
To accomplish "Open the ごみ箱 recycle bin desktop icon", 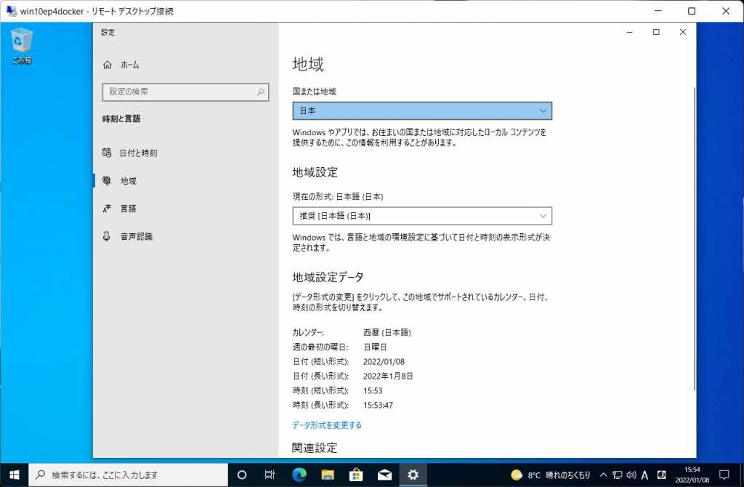I will (x=21, y=46).
